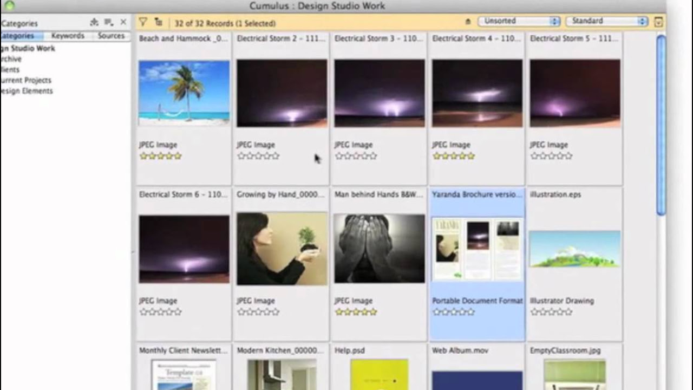The height and width of the screenshot is (390, 693).
Task: Set star rating on Man behind Hands
Action: pos(356,312)
